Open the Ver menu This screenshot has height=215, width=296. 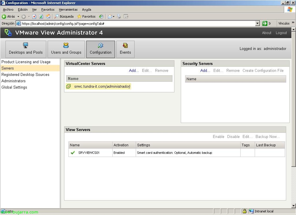34,10
